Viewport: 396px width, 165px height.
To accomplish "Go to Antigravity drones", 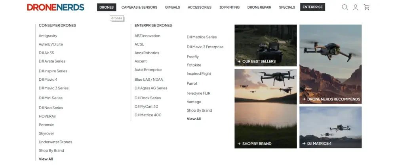I will (x=48, y=36).
